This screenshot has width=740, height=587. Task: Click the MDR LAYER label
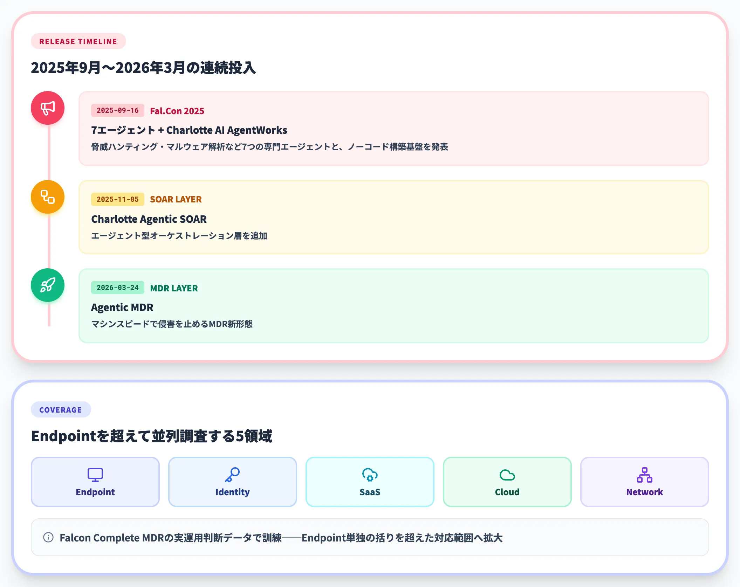(174, 288)
